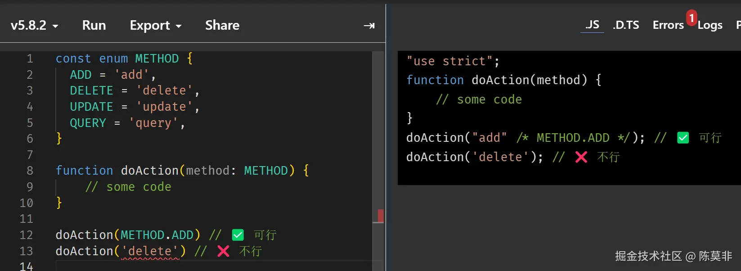Click the underlined 'delete' string on line 13

pyautogui.click(x=150, y=251)
